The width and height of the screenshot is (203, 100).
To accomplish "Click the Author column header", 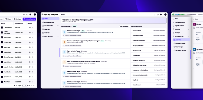I will [x=3, y=24].
